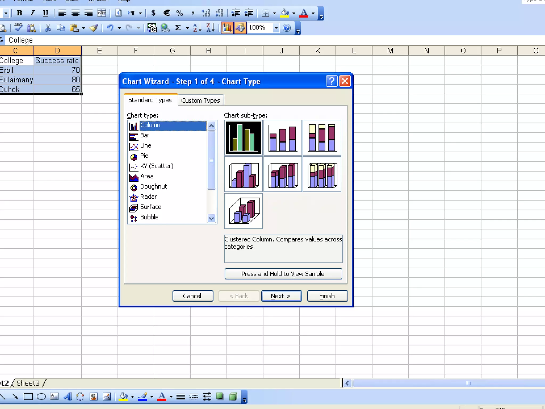Click Press and Hold to View Sample
The image size is (545, 409).
[283, 274]
